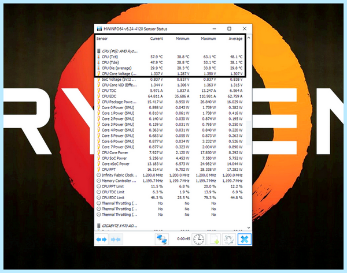Click the 79.3 % maximum EDC Limit value

pyautogui.click(x=210, y=197)
